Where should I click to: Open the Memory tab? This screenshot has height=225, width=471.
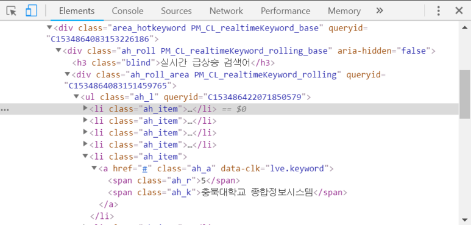344,11
